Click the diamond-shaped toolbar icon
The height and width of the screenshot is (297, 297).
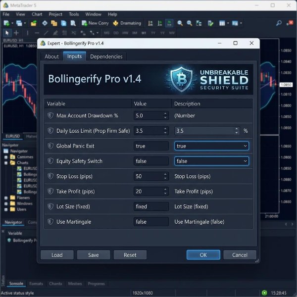coord(45,23)
